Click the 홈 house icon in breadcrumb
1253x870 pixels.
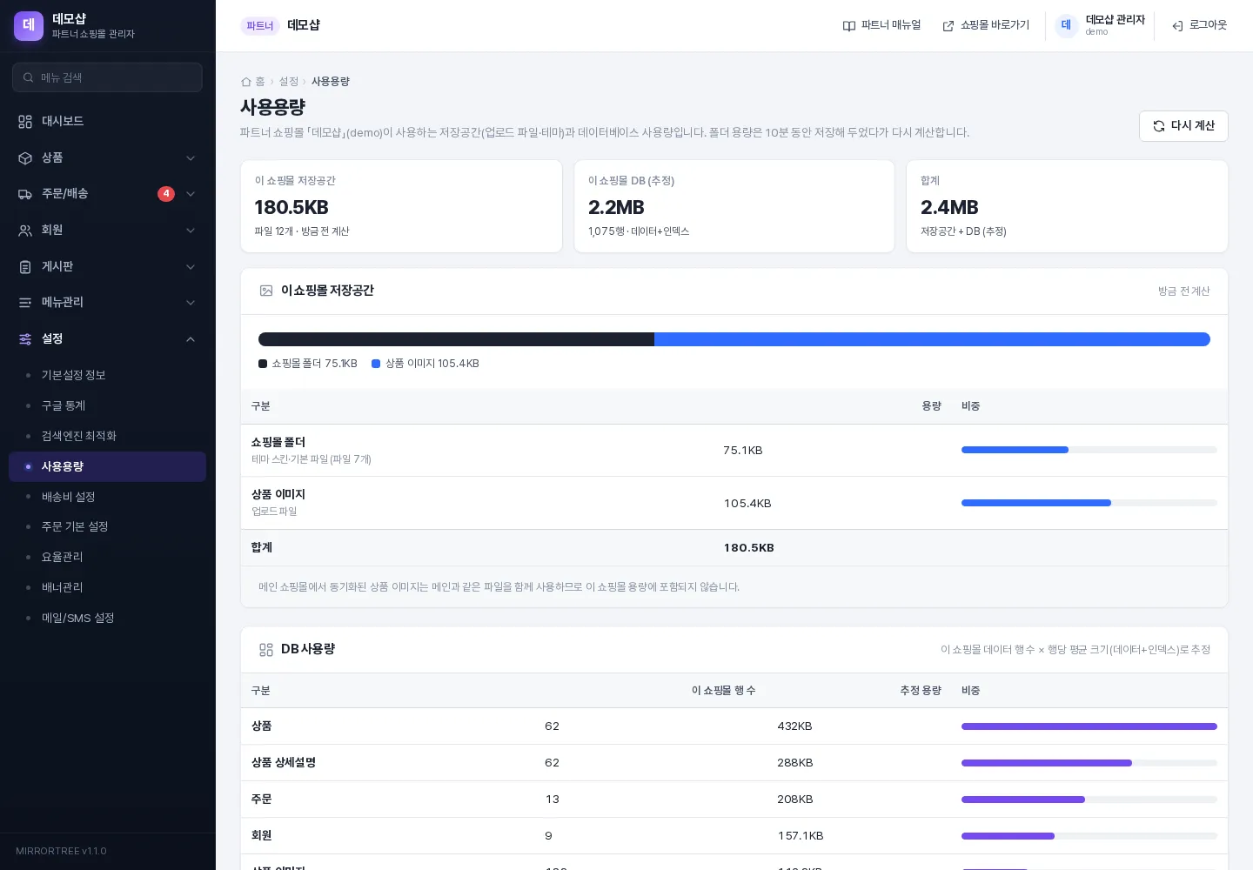[x=246, y=82]
